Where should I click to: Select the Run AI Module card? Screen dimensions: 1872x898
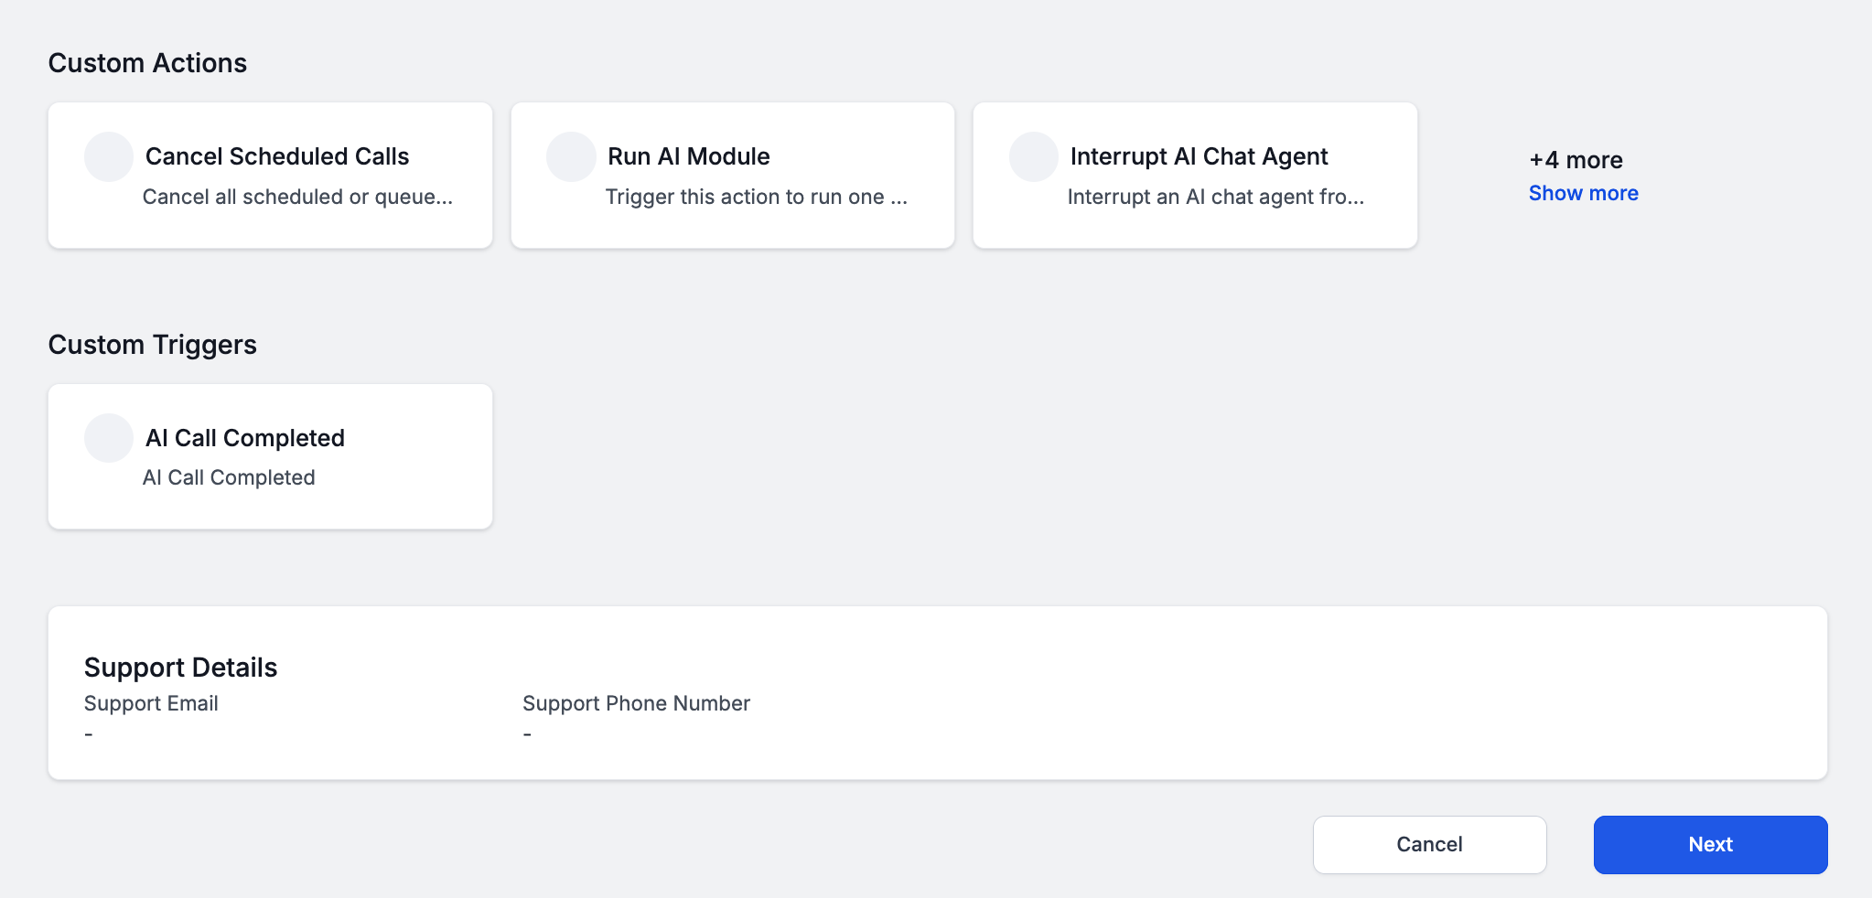tap(732, 174)
